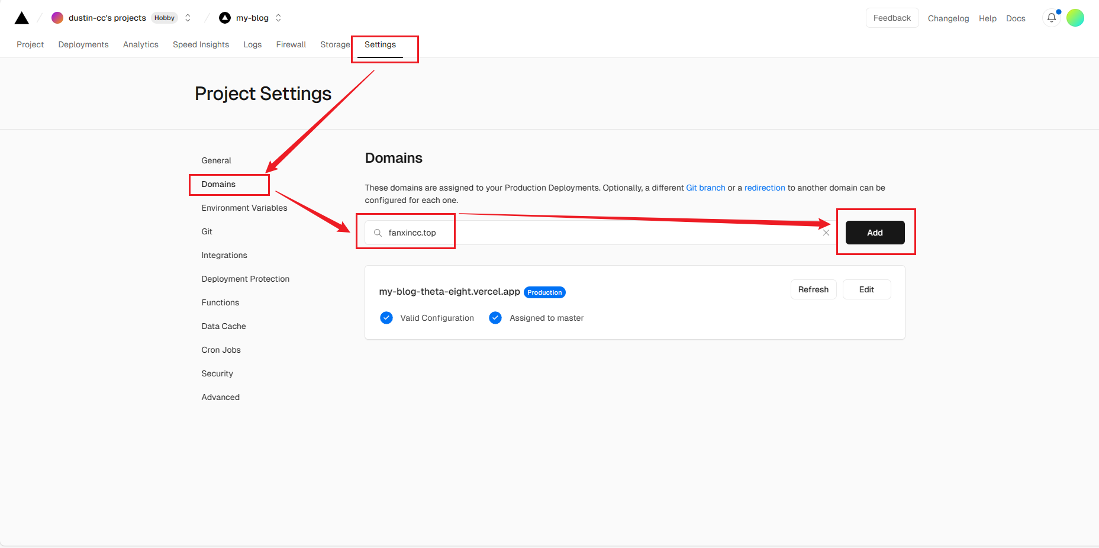Open Deployment Protection settings

click(245, 279)
